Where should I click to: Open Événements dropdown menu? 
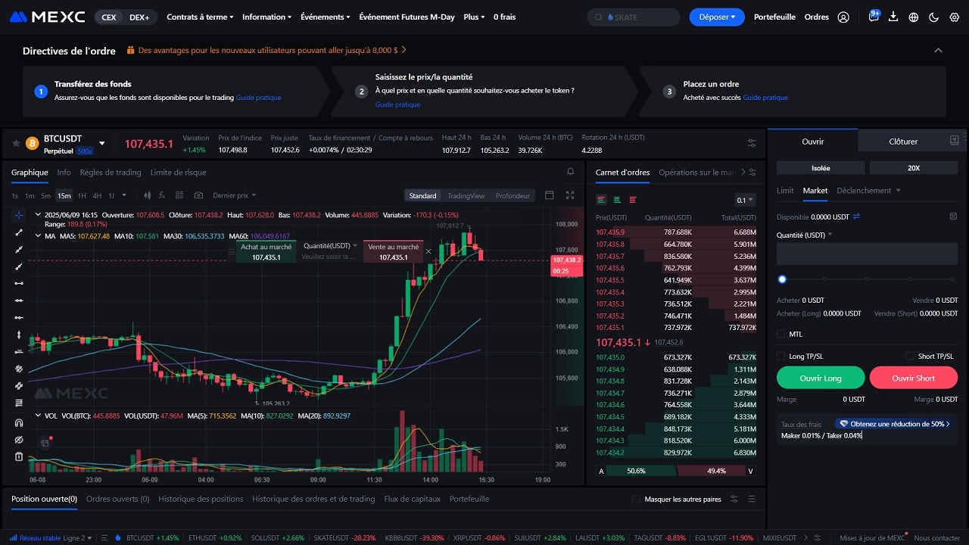point(325,17)
